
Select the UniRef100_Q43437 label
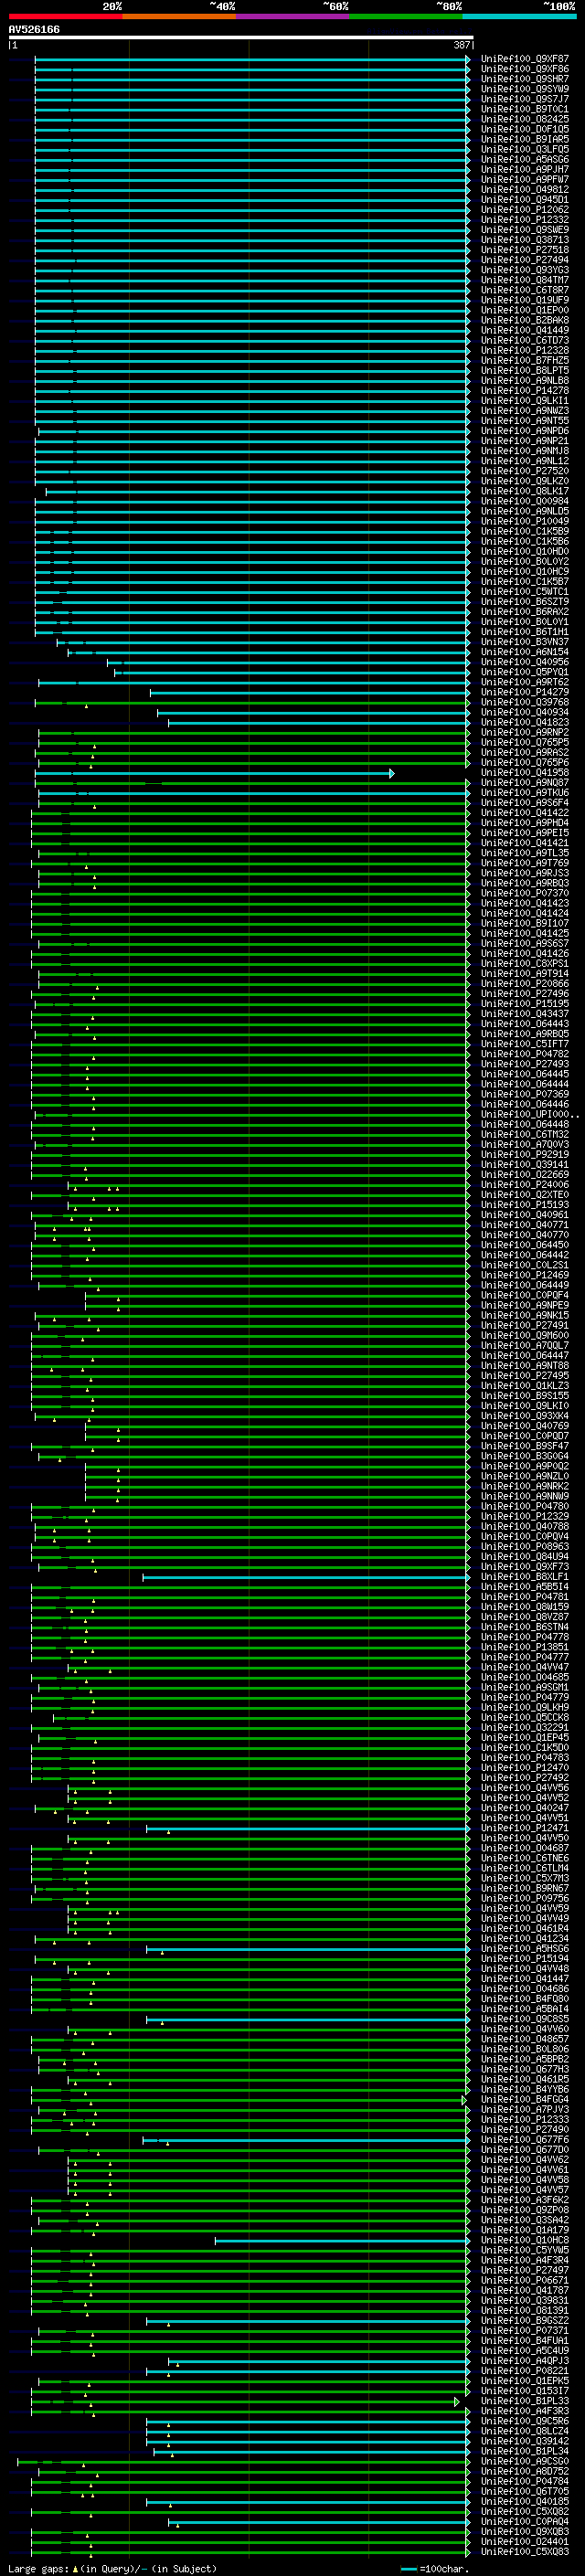tap(525, 1013)
